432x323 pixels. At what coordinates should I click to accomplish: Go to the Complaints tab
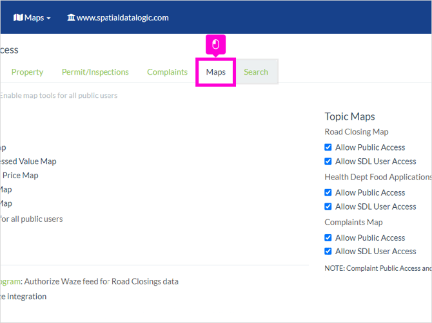167,72
